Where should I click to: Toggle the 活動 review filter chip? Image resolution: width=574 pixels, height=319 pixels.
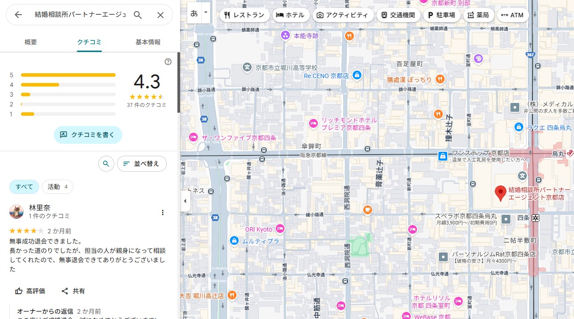57,187
